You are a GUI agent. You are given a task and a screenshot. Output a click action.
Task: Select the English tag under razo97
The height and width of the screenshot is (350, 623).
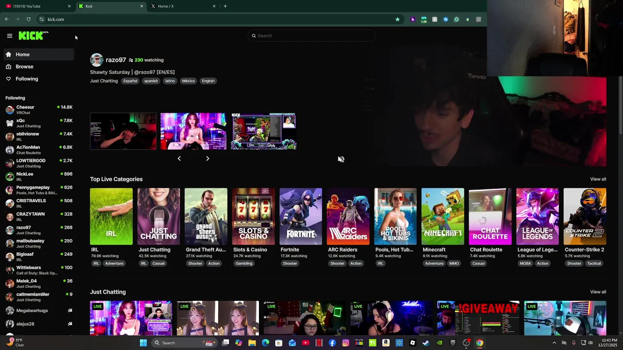tap(208, 81)
